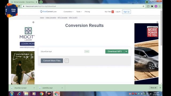Open the Chrome extensions puzzle icon

pyautogui.click(x=152, y=6)
